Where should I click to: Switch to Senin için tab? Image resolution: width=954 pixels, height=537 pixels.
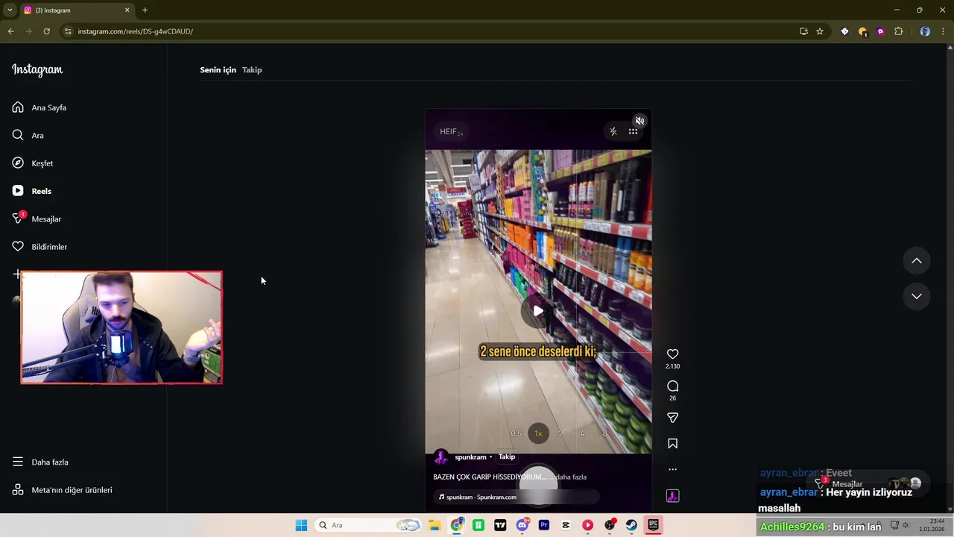point(218,69)
